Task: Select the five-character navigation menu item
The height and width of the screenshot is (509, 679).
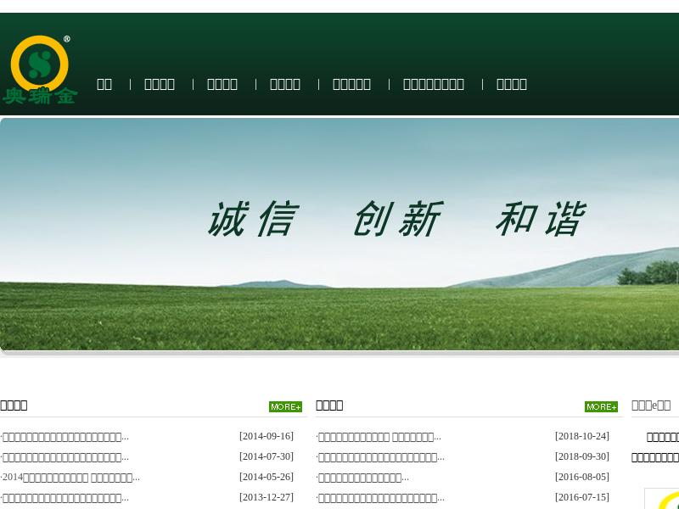Action: tap(351, 84)
